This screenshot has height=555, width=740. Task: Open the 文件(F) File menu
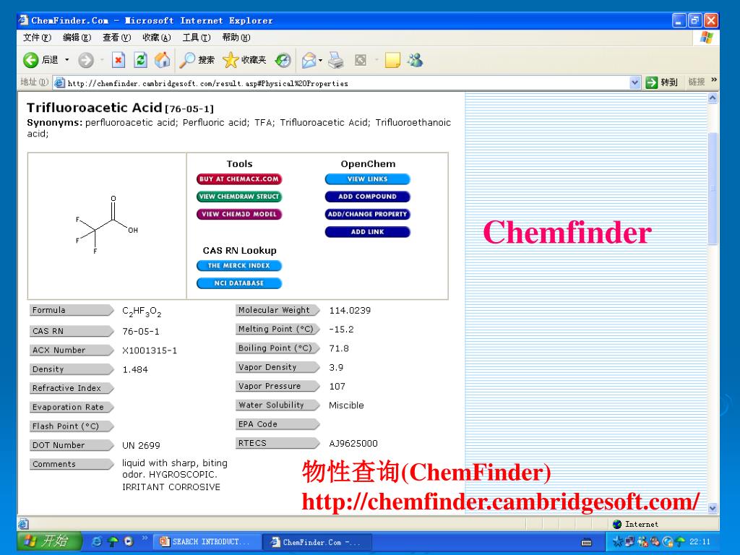click(37, 38)
